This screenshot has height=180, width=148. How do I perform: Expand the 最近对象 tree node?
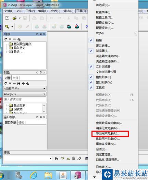point(7,105)
